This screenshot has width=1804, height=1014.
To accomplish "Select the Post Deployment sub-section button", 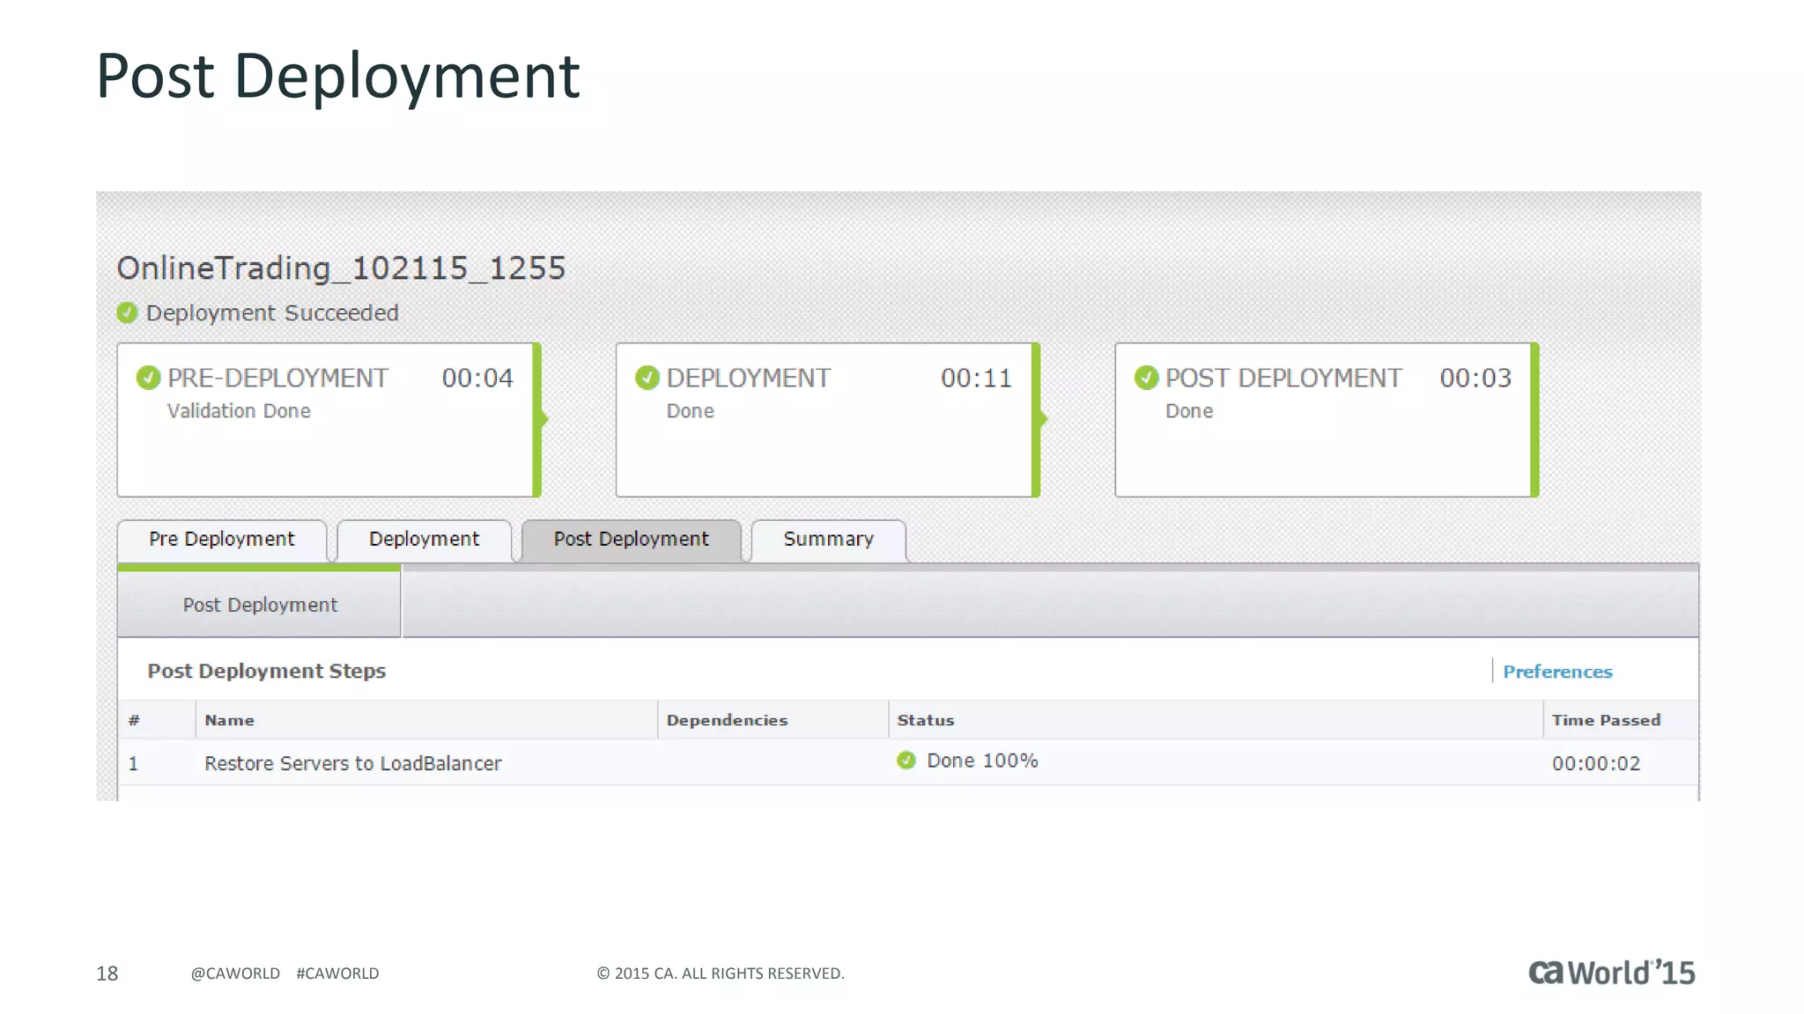I will click(260, 605).
